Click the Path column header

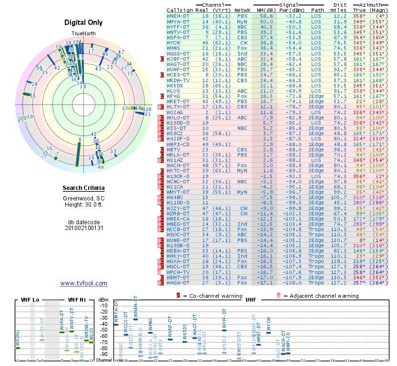pos(317,10)
